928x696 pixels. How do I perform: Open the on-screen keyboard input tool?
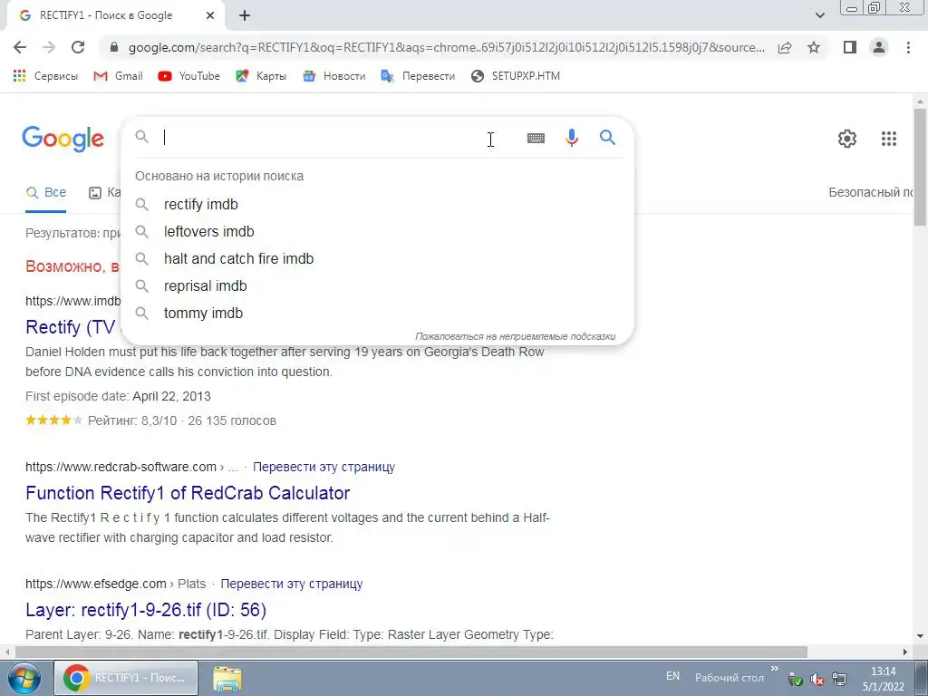(536, 138)
